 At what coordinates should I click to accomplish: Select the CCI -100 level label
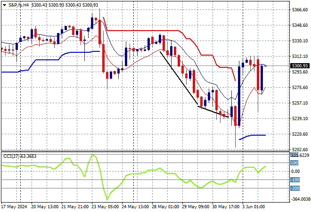tap(295, 180)
